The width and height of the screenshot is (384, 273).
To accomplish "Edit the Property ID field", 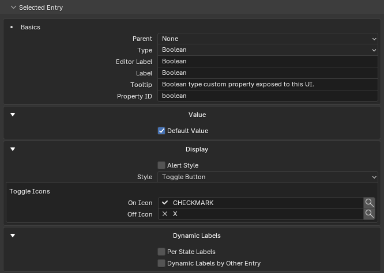I will pos(268,96).
